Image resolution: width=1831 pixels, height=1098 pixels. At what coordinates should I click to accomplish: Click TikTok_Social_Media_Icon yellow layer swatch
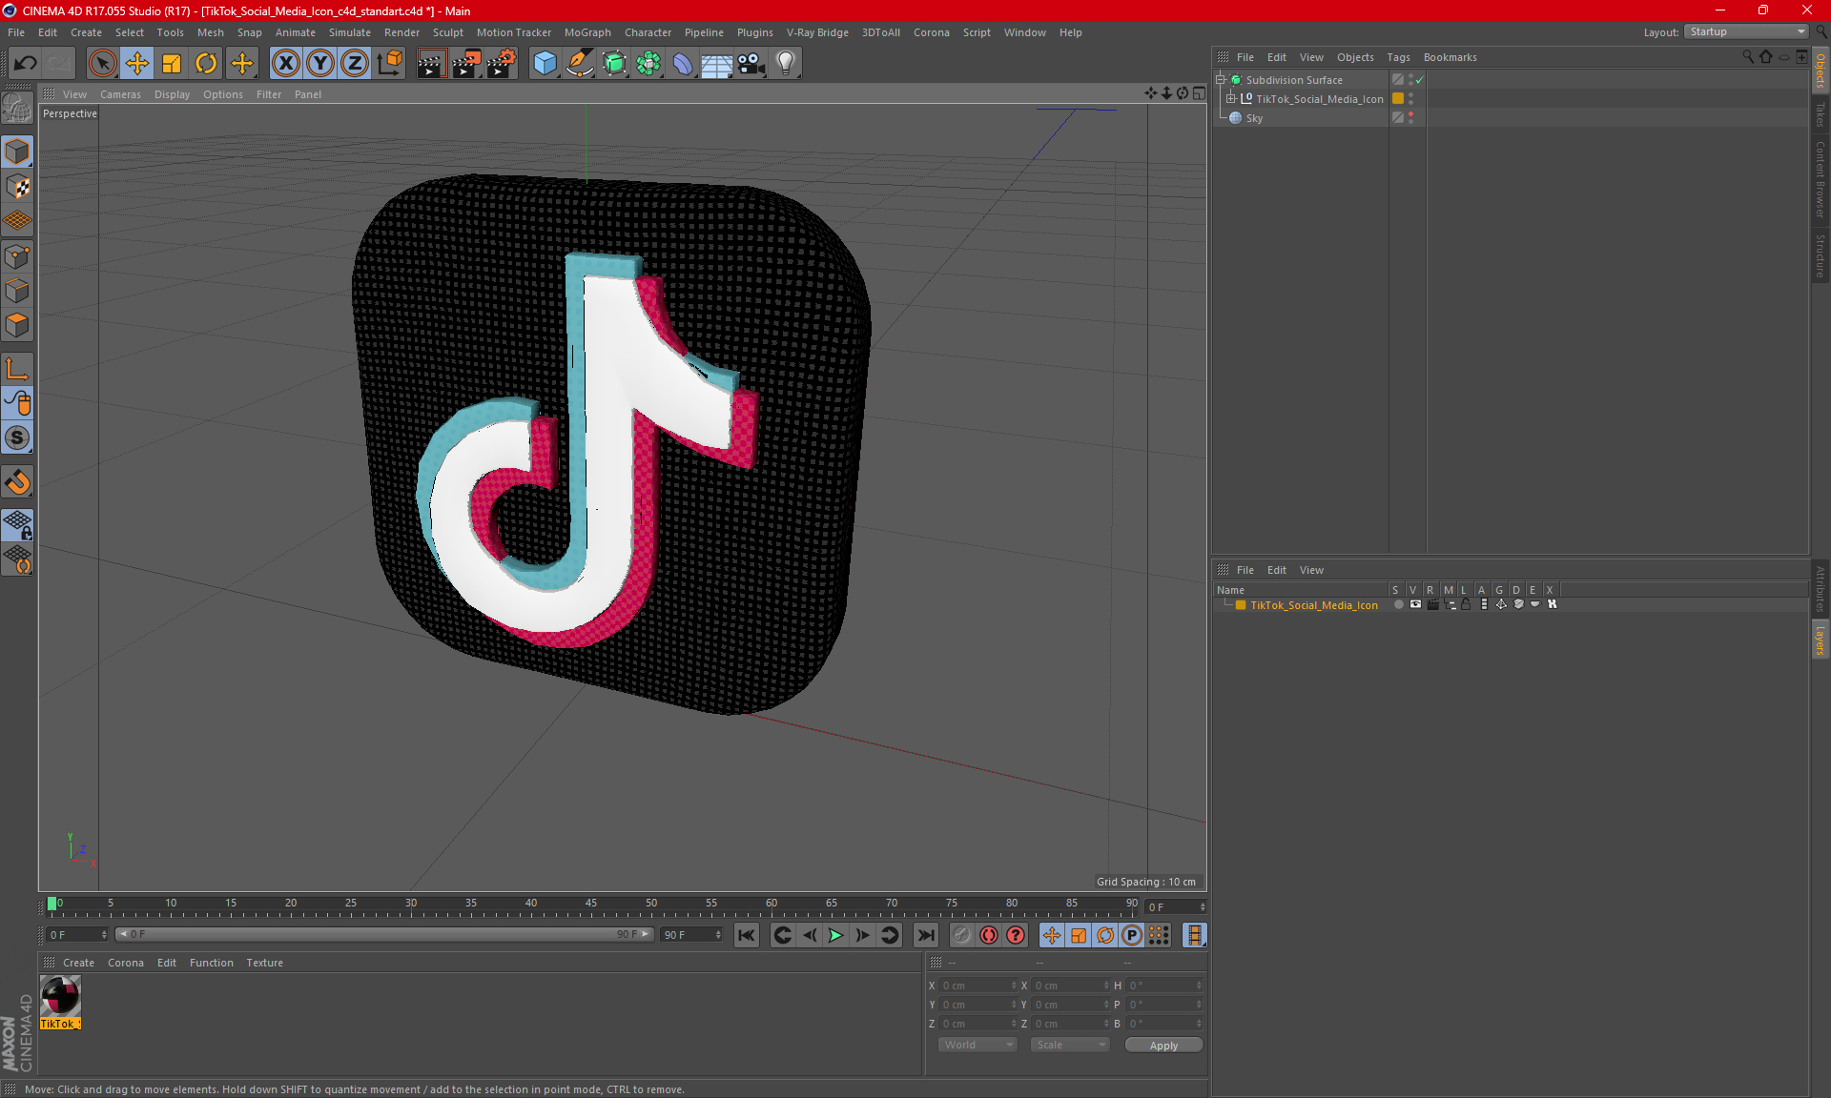1398,98
